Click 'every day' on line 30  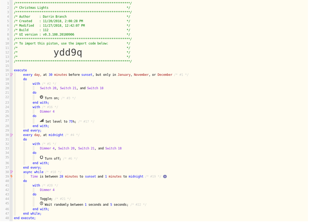(31, 135)
